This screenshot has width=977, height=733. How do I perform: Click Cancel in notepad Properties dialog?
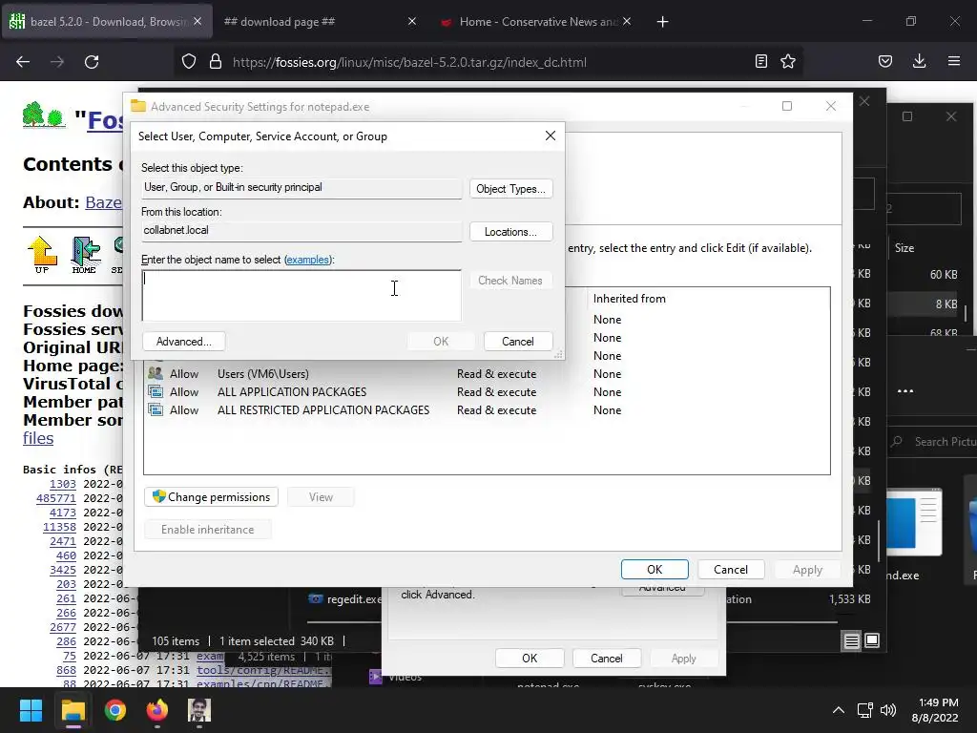(x=606, y=659)
